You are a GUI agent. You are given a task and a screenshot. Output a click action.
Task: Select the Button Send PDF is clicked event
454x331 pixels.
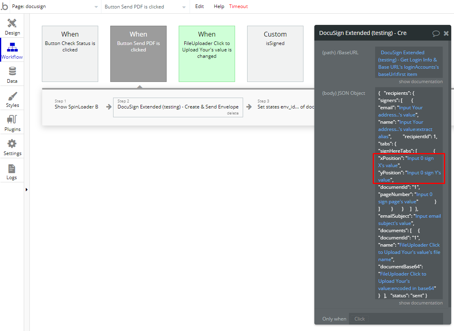click(138, 54)
